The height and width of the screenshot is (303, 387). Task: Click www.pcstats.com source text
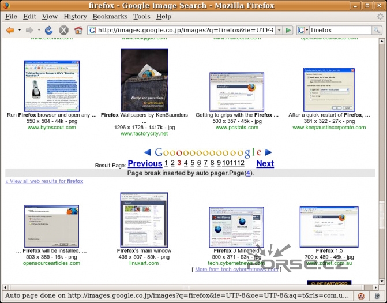(237, 128)
